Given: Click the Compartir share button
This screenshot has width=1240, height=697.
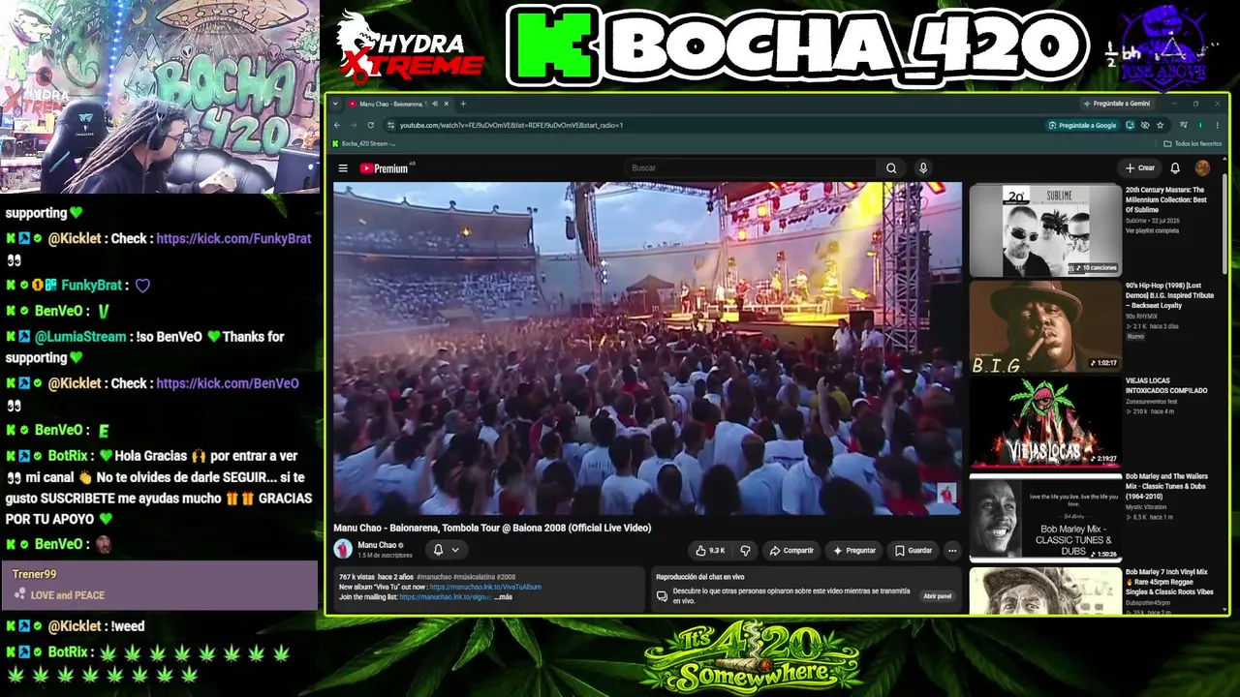Looking at the screenshot, I should point(791,551).
